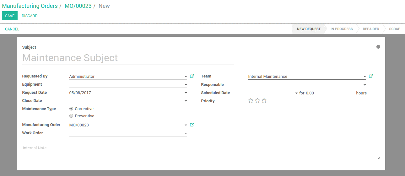The width and height of the screenshot is (405, 176).
Task: Click the Maintenance Subject field
Action: [128, 58]
